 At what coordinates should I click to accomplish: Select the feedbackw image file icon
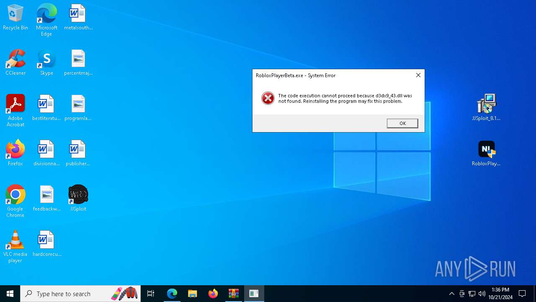46,199
